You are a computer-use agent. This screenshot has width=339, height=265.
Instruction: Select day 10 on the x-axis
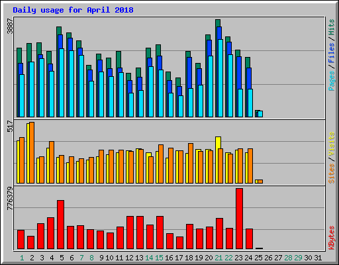pos(109,258)
